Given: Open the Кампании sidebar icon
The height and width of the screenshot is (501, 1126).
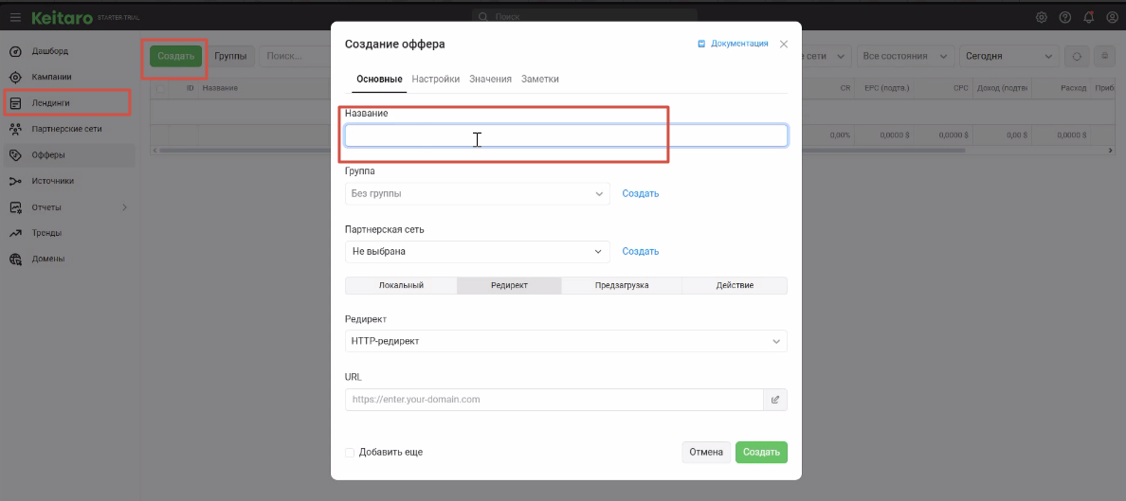Looking at the screenshot, I should (x=15, y=77).
